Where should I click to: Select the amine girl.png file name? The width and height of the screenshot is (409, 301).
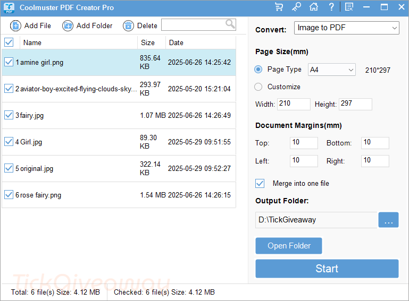pyautogui.click(x=41, y=63)
